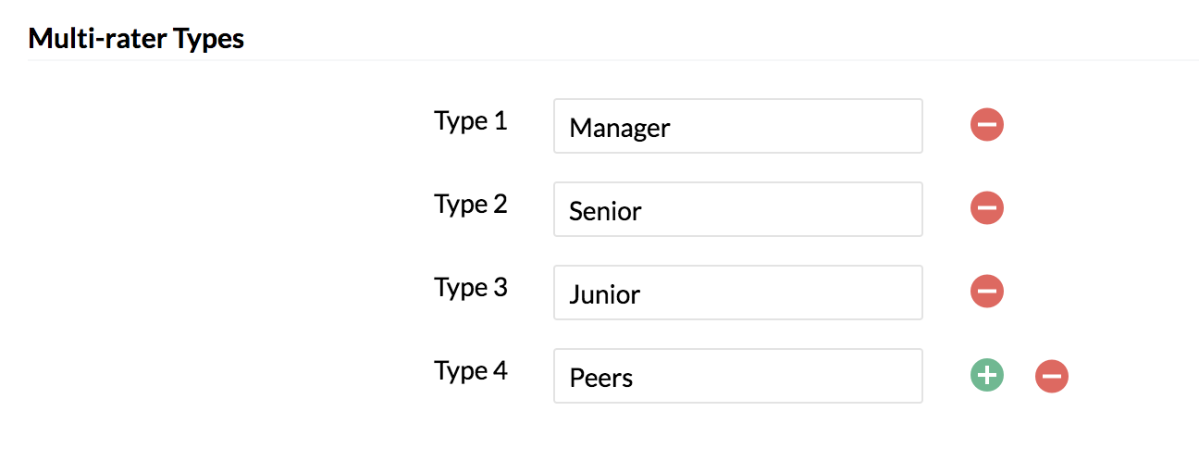Focus the Type 1 Manager field
Image resolution: width=1199 pixels, height=461 pixels.
[x=738, y=126]
